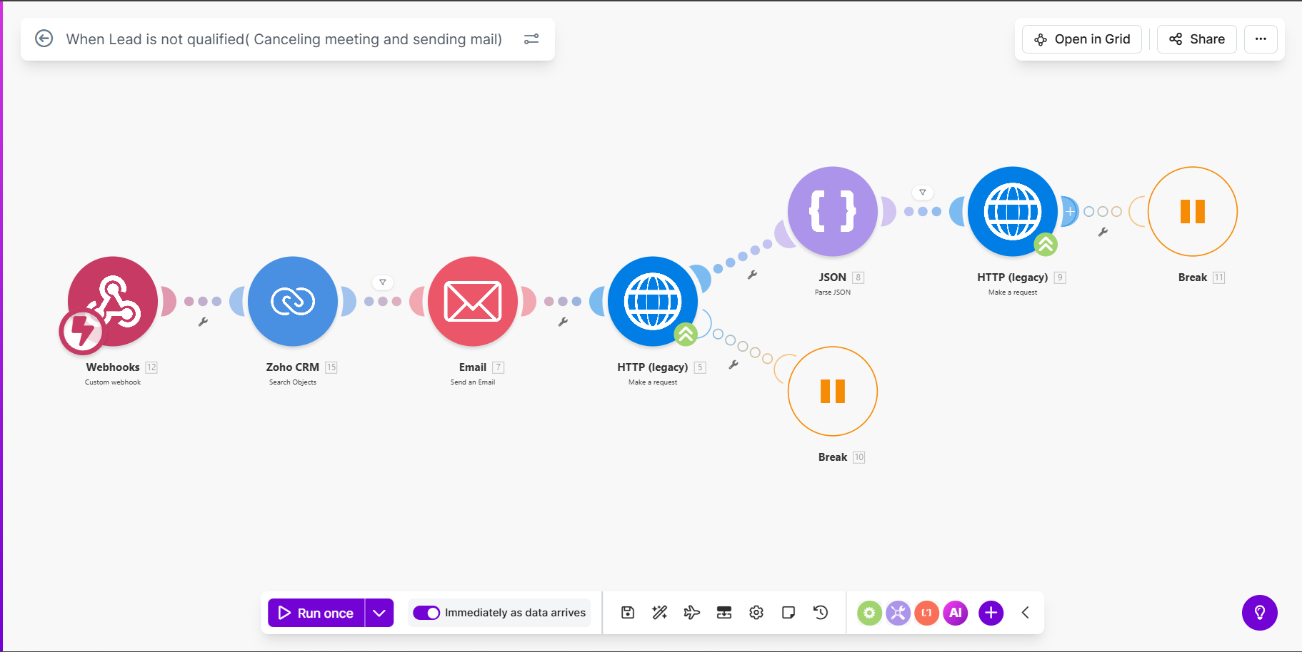Open the HTTP (legacy) module numbered 5
The width and height of the screenshot is (1302, 652).
(x=653, y=301)
